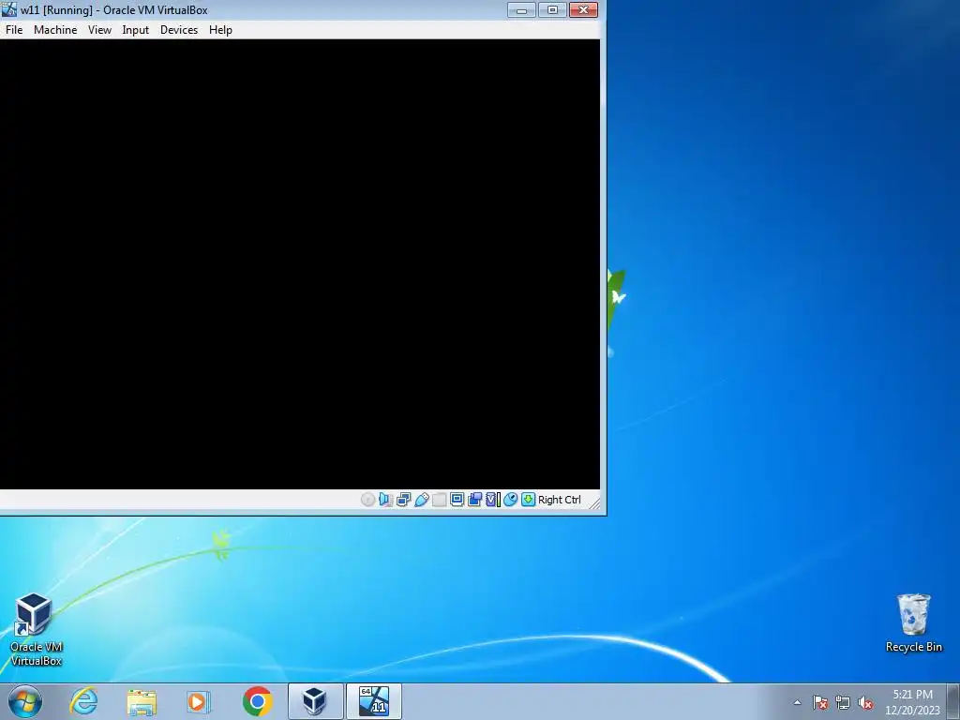Open the Devices menu

[179, 29]
